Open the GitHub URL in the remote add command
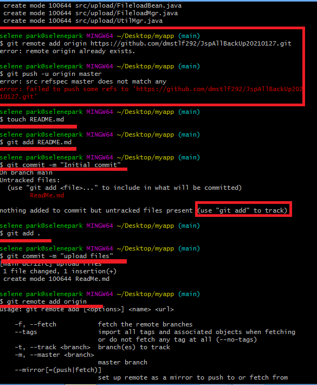This screenshot has width=317, height=385. click(x=191, y=44)
